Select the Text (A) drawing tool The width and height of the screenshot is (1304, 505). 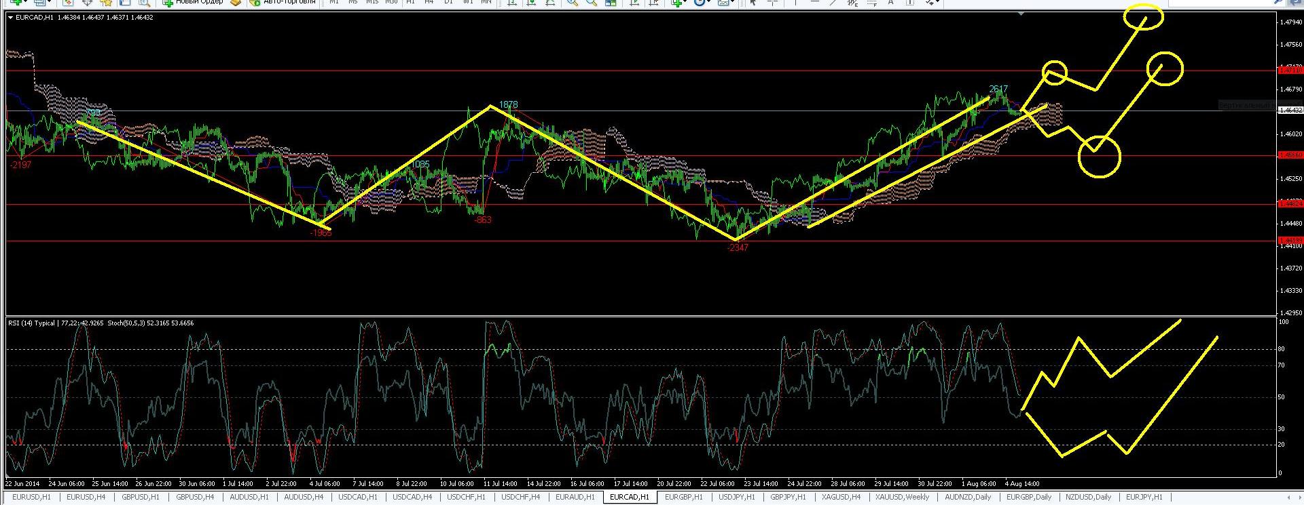point(891,2)
